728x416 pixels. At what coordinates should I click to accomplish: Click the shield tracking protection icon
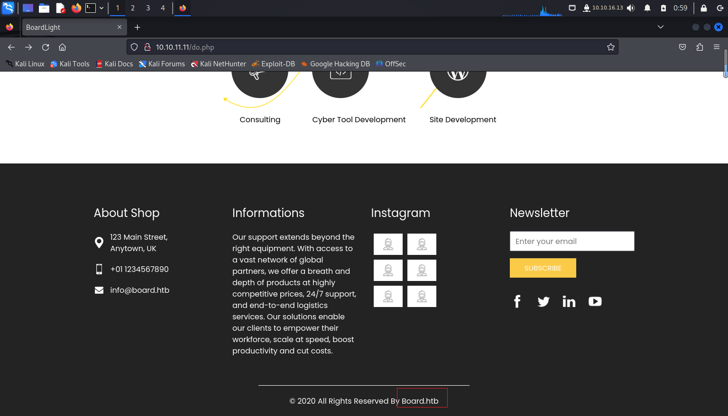click(134, 47)
